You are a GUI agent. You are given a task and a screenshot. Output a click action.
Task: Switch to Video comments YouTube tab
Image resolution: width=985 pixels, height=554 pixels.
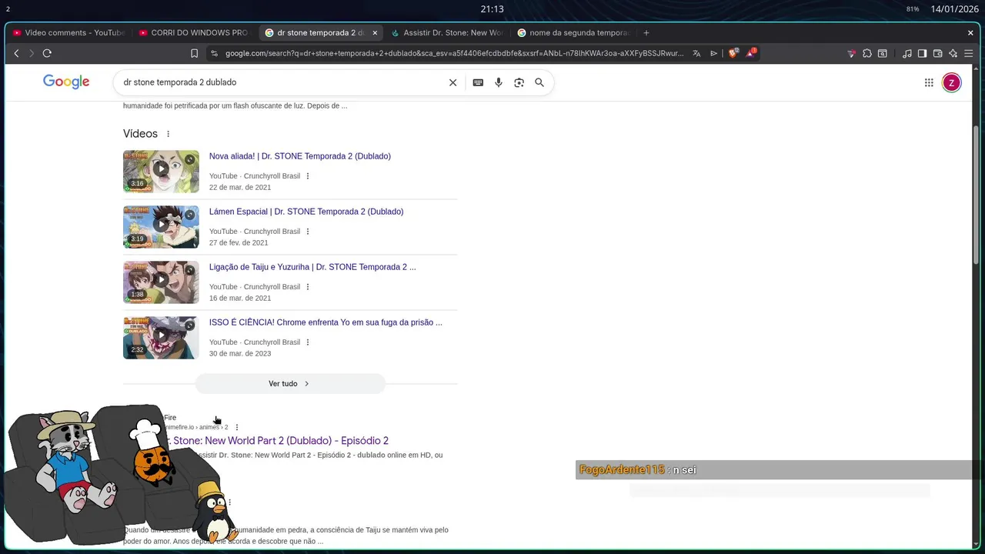pos(68,32)
